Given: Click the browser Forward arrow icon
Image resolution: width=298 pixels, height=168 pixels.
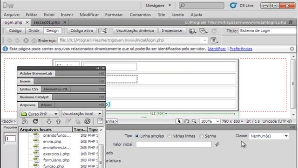Looking at the screenshot, I should 17,41.
